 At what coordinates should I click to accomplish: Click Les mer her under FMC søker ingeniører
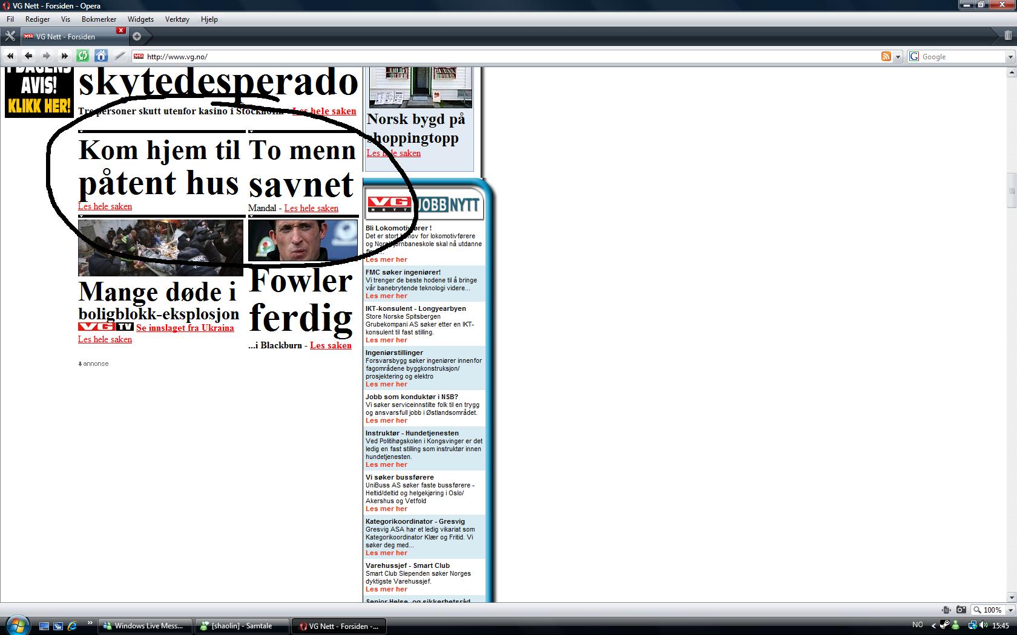[x=386, y=296]
